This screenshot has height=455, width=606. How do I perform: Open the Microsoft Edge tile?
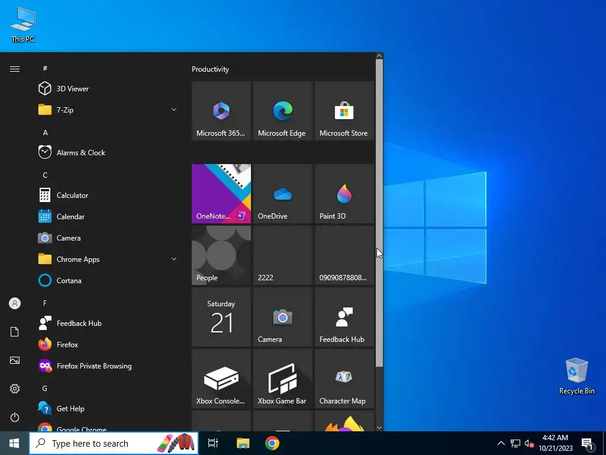point(282,111)
